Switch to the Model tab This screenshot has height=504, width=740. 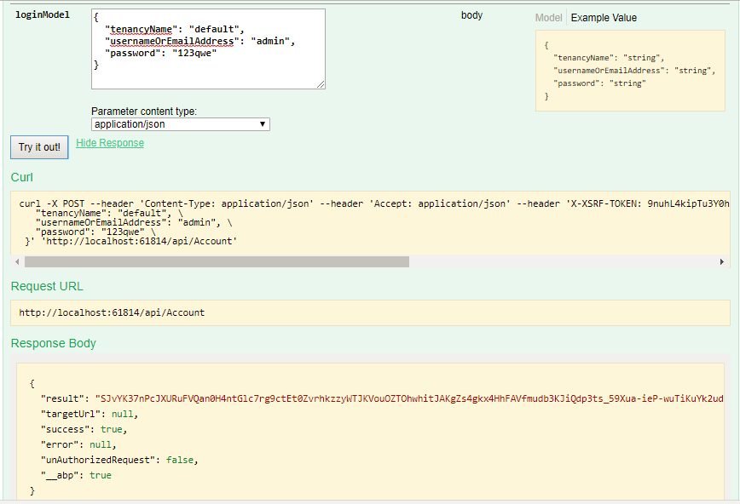[x=548, y=17]
